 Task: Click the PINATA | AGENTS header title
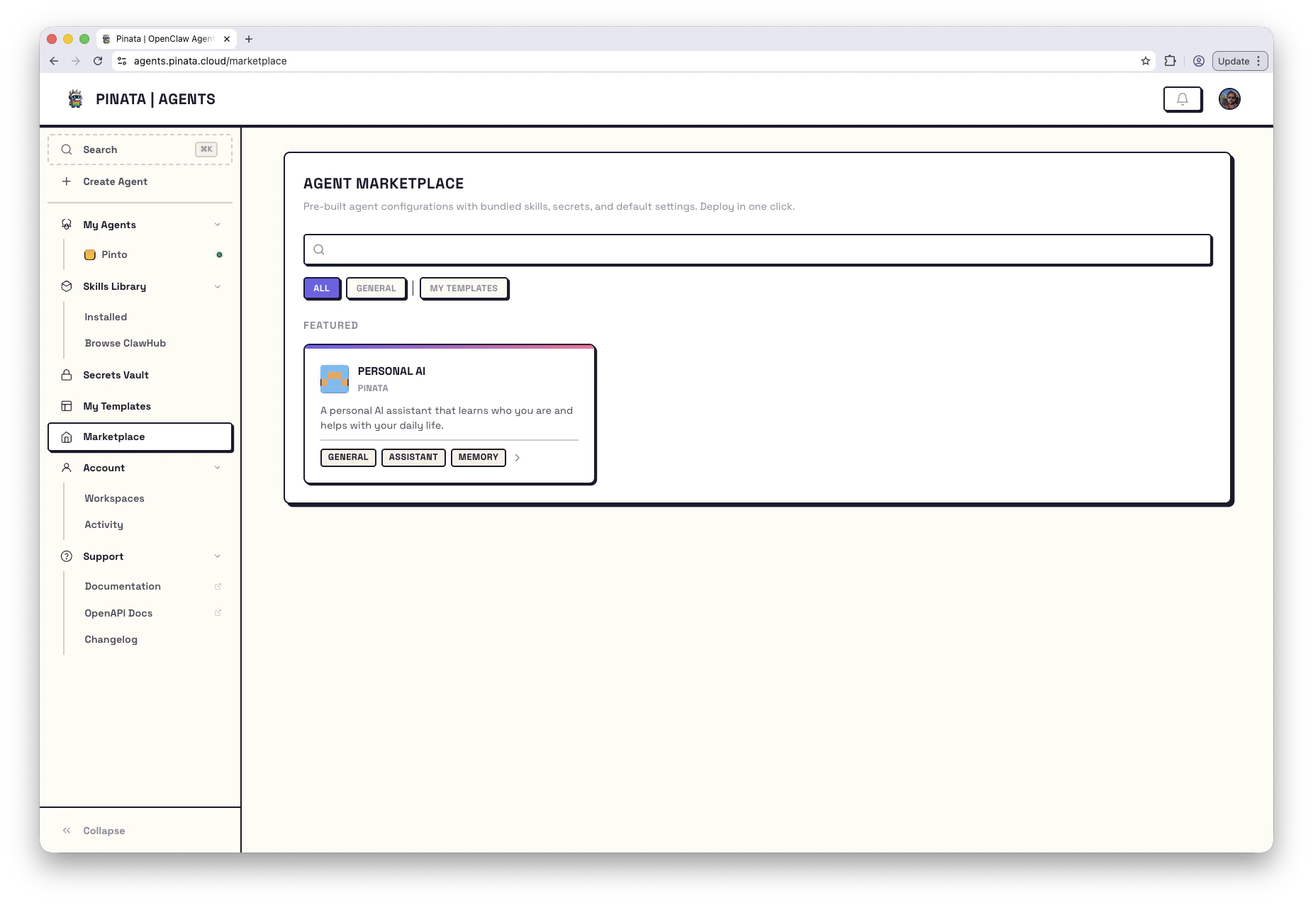coord(156,99)
